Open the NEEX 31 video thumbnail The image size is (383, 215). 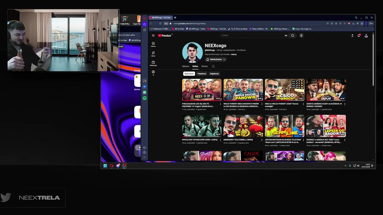pyautogui.click(x=202, y=90)
